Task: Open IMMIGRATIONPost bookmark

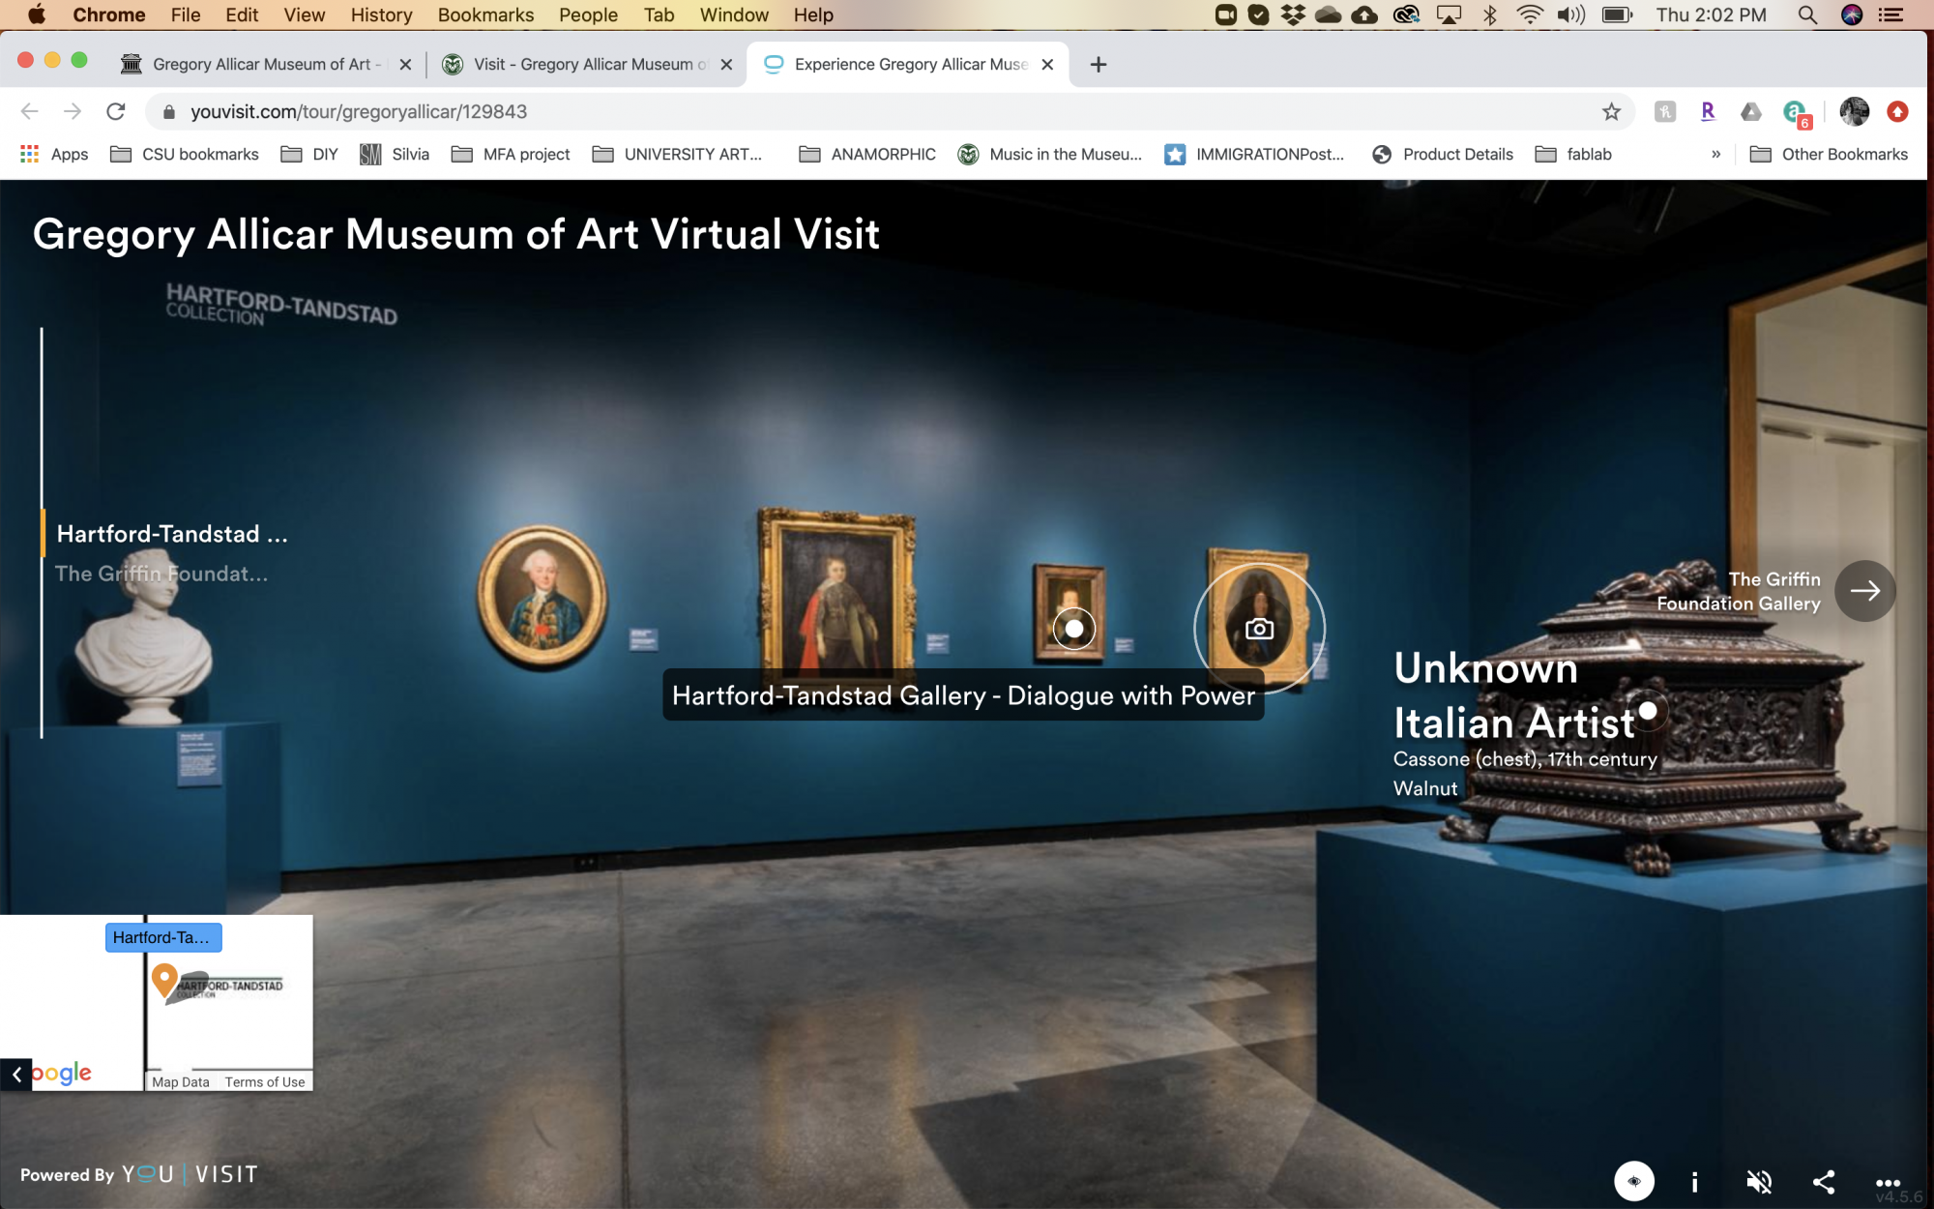Action: 1254,154
